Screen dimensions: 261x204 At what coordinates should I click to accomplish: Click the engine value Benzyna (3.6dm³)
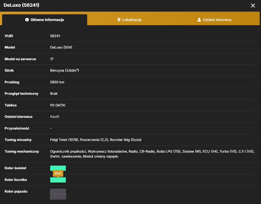(x=65, y=70)
